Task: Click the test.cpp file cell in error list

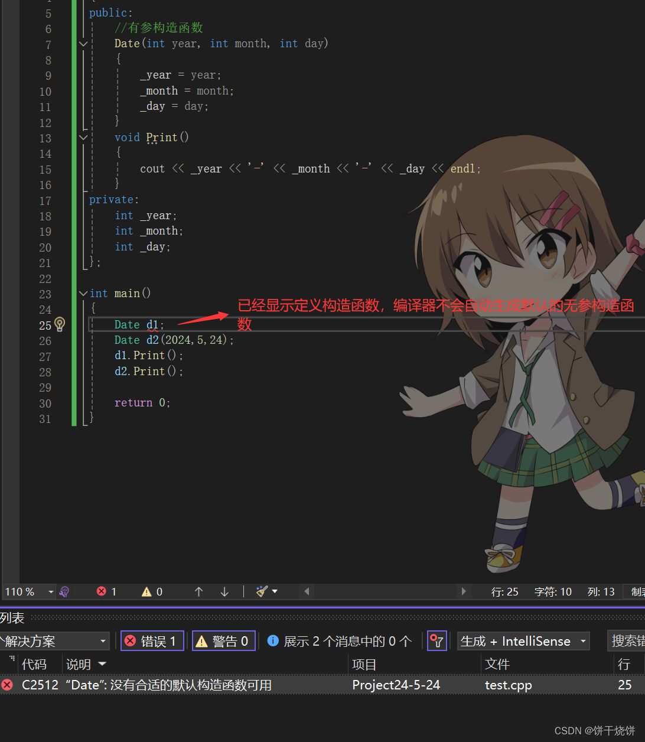Action: 509,685
